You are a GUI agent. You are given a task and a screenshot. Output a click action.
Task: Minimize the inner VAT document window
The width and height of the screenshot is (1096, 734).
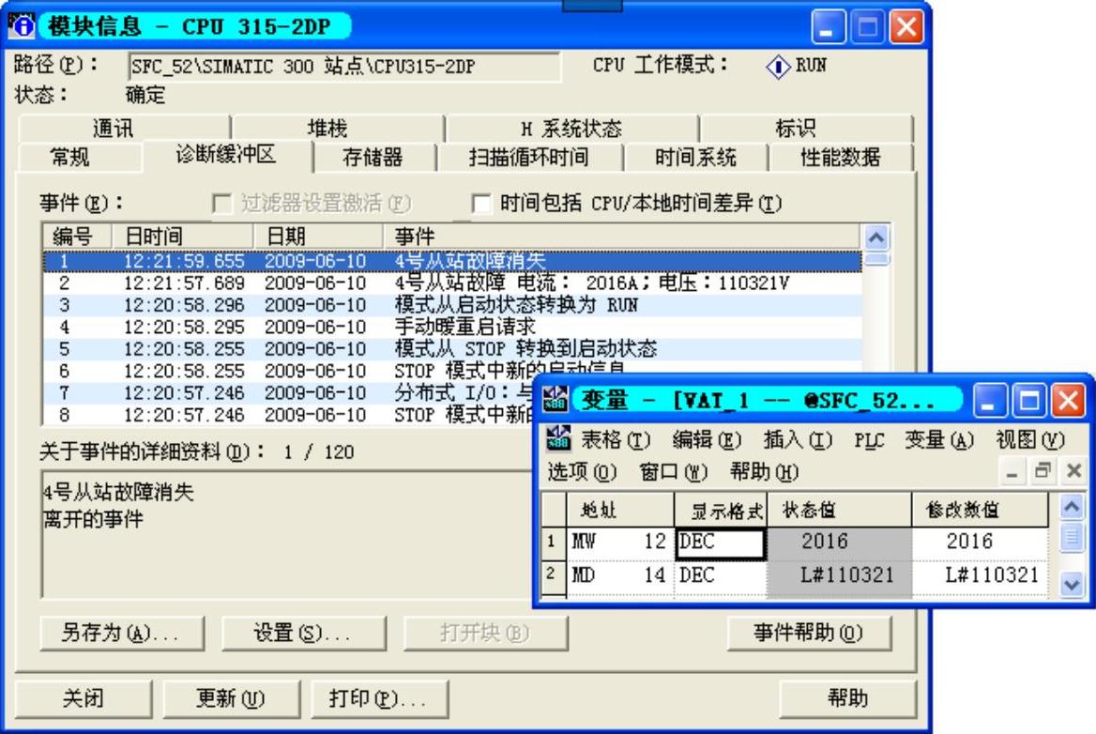coord(1012,472)
